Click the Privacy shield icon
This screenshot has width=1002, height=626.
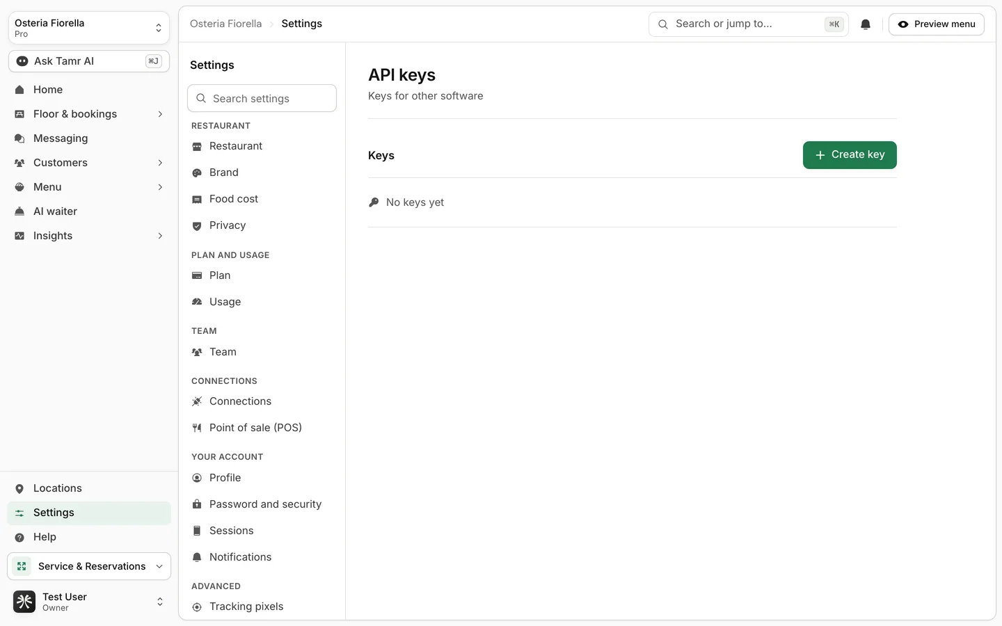[x=197, y=225]
